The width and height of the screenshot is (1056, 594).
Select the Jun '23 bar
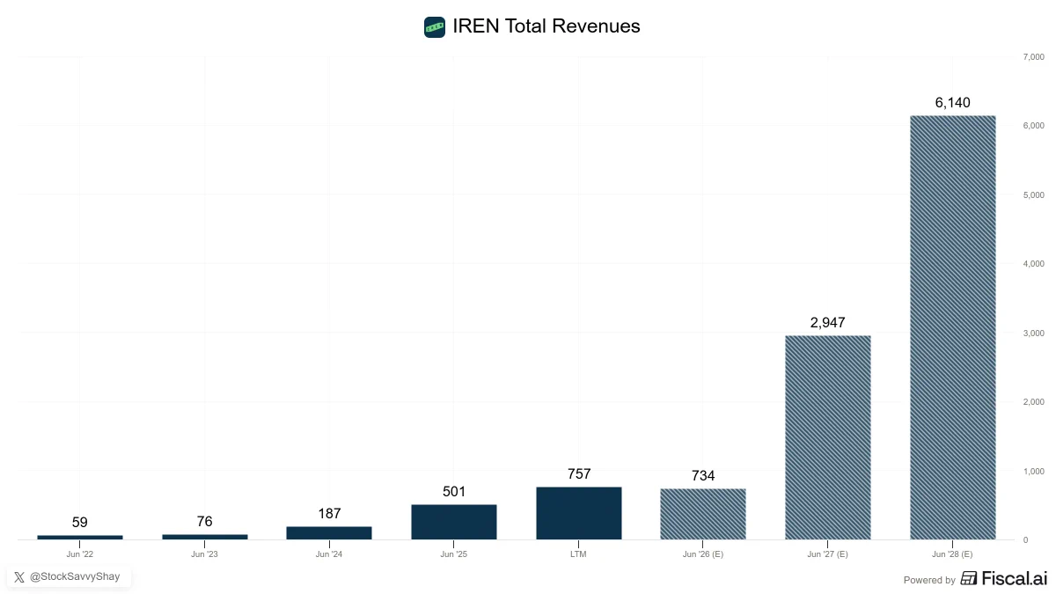tap(205, 537)
